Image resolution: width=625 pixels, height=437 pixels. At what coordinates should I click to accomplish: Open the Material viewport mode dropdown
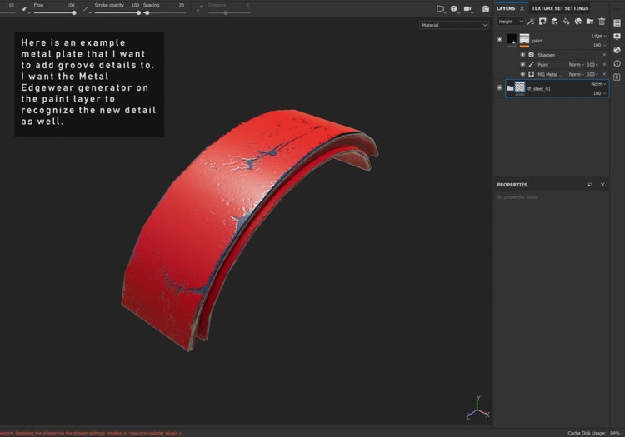click(x=454, y=25)
